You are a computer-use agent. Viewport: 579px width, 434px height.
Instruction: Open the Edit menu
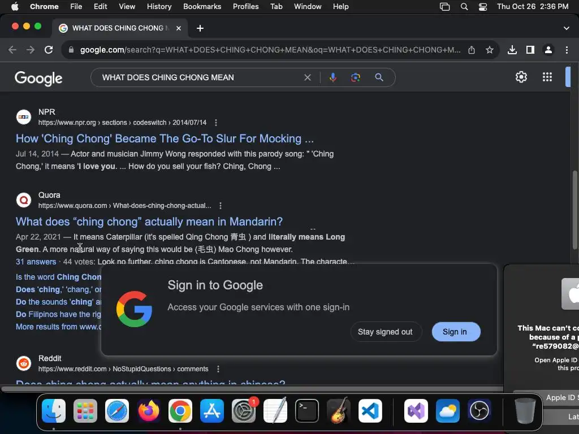tap(100, 7)
